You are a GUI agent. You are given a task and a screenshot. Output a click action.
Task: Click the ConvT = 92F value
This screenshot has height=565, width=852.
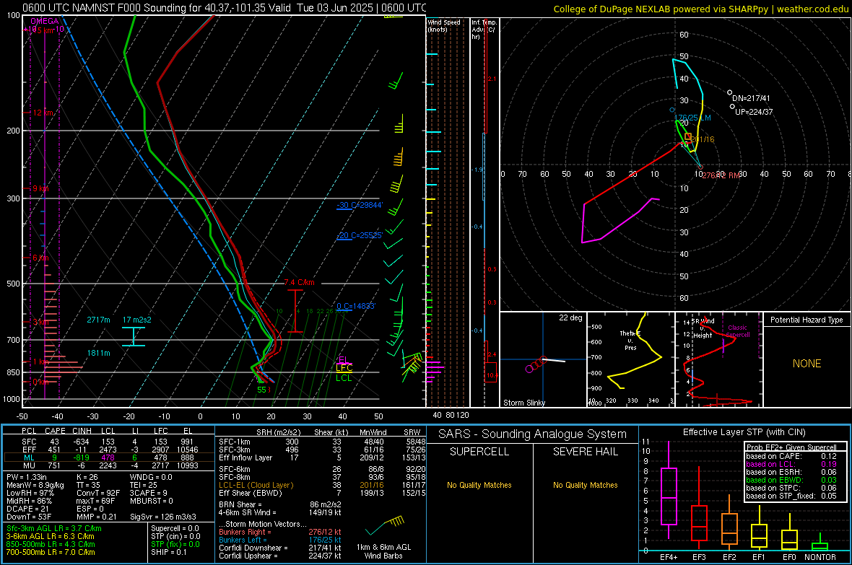pyautogui.click(x=98, y=493)
